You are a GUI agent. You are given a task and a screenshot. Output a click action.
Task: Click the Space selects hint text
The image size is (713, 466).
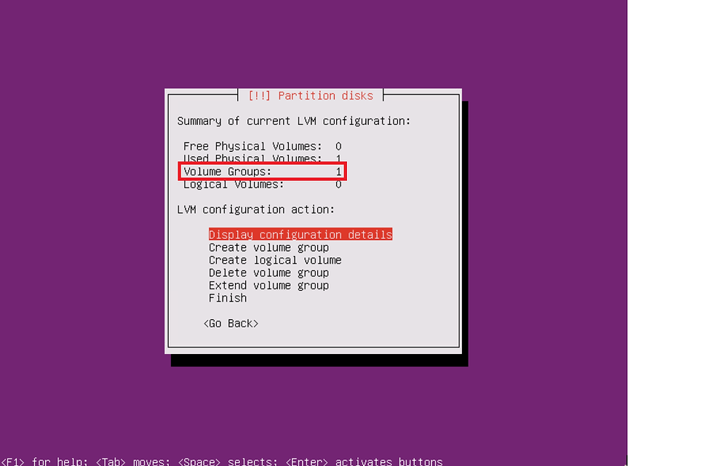pyautogui.click(x=228, y=461)
